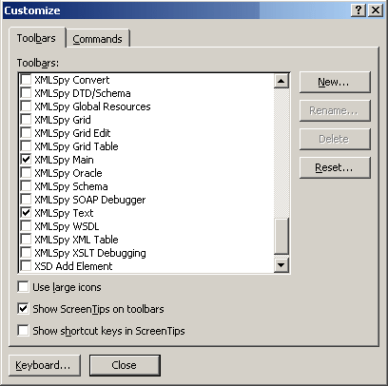This screenshot has height=386, width=388.
Task: Select the XMLSpy WSDL row text
Action: point(67,226)
